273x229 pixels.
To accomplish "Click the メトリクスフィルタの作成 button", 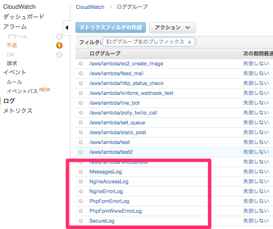I will 110,28.
